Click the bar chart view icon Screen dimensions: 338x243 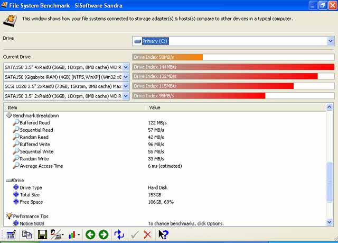coord(72,235)
